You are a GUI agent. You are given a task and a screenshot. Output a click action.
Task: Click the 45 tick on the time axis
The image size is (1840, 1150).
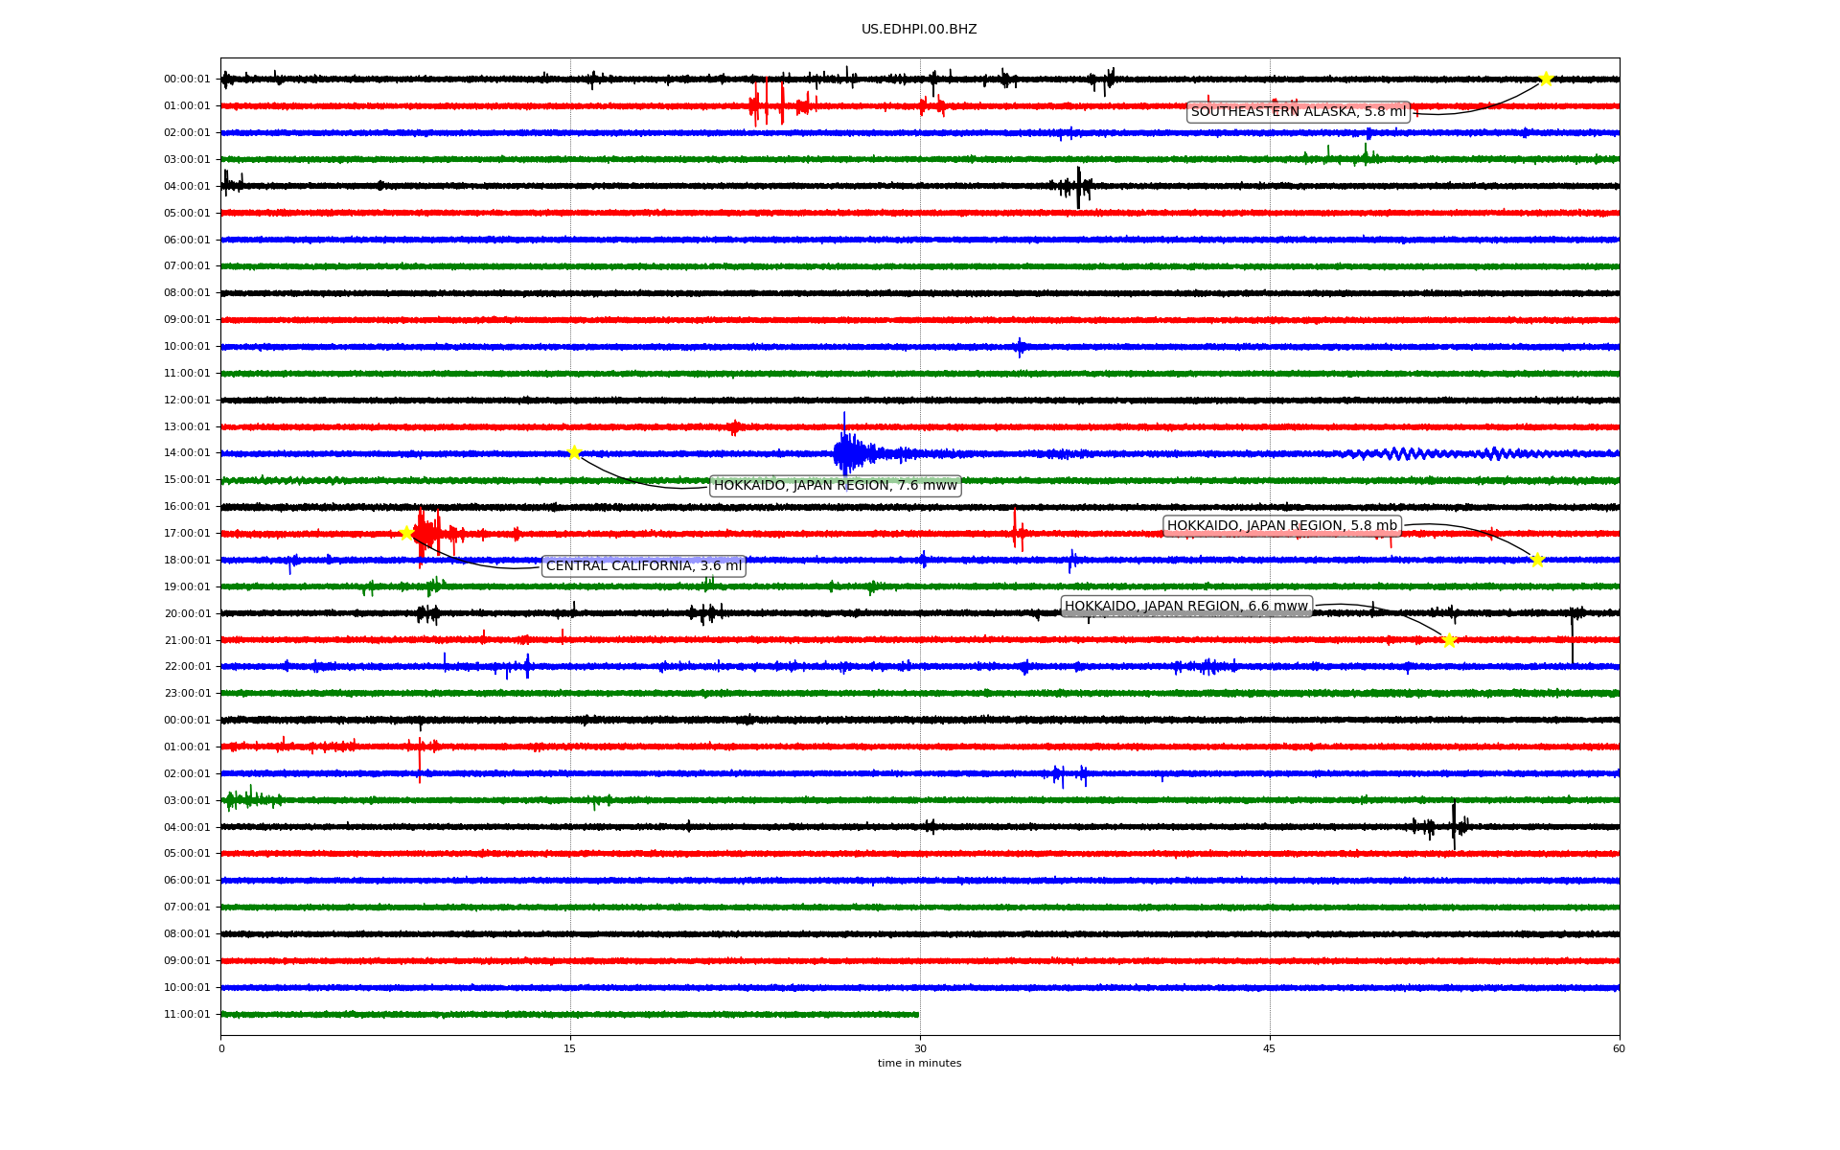click(x=1270, y=1048)
